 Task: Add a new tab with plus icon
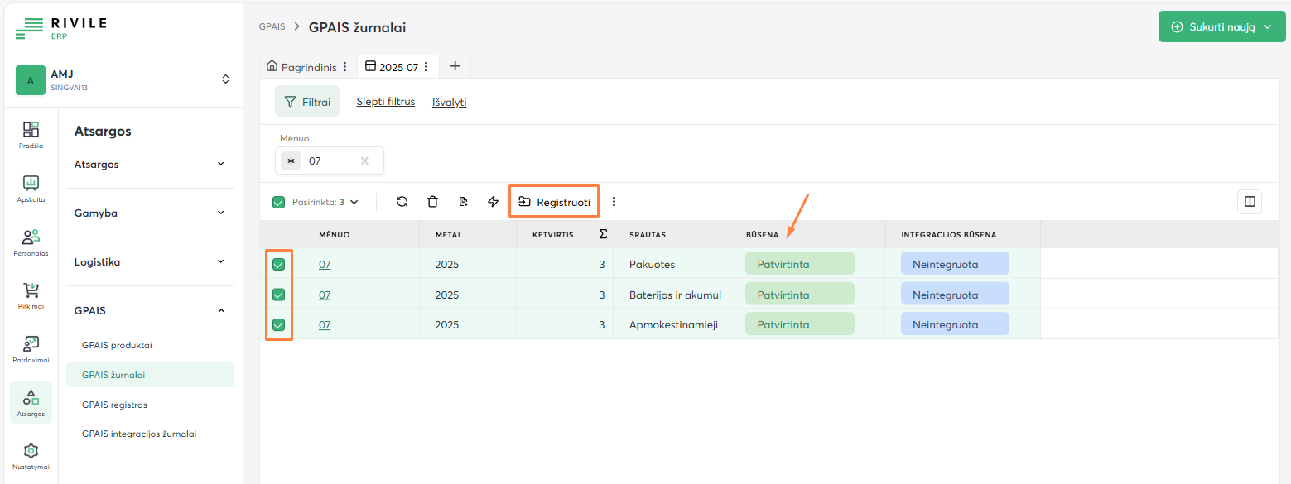coord(455,66)
